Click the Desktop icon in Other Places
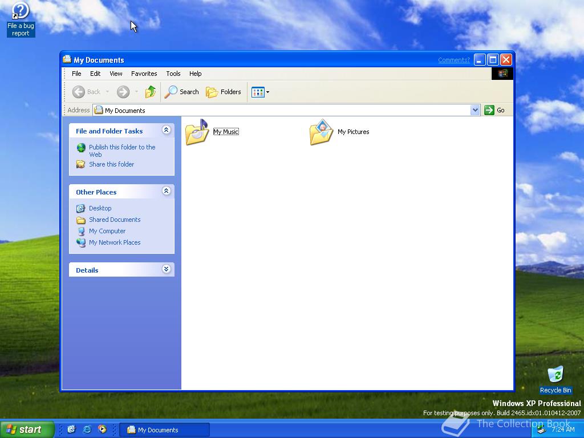Screen dimensions: 584x438 (x=80, y=209)
